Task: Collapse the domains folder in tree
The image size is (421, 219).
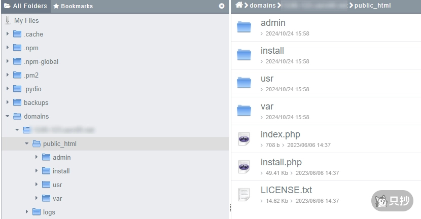Action: (x=8, y=116)
